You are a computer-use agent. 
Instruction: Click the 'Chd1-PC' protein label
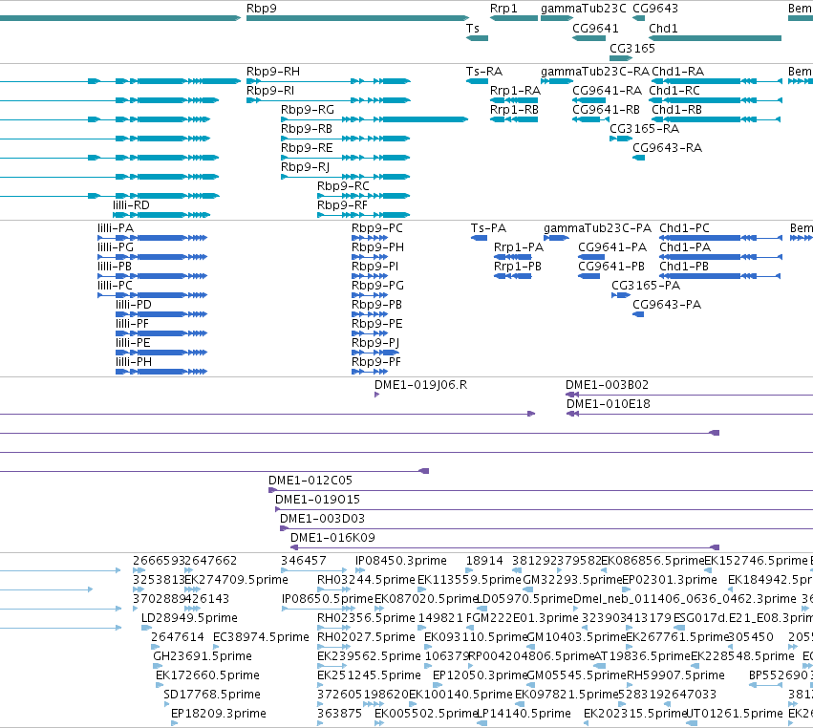(x=684, y=228)
